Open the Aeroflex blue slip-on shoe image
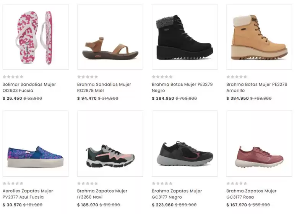Image resolution: width=297 pixels, height=214 pixels. [x=36, y=144]
